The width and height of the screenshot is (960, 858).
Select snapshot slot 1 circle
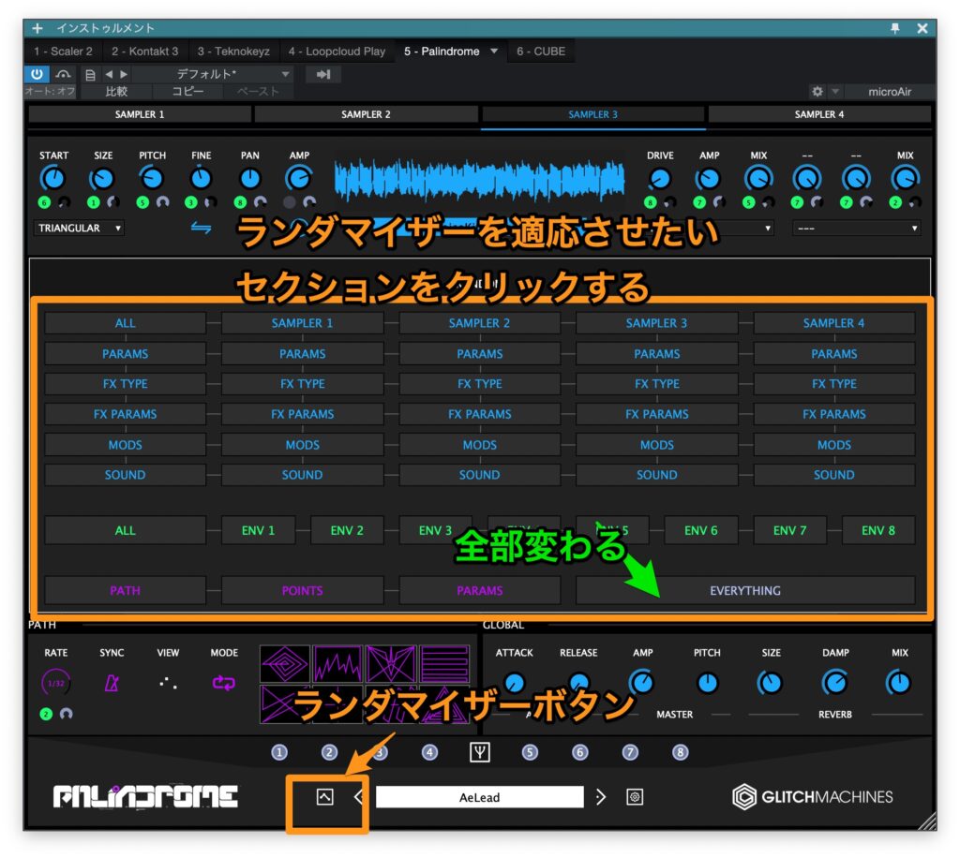pyautogui.click(x=279, y=751)
